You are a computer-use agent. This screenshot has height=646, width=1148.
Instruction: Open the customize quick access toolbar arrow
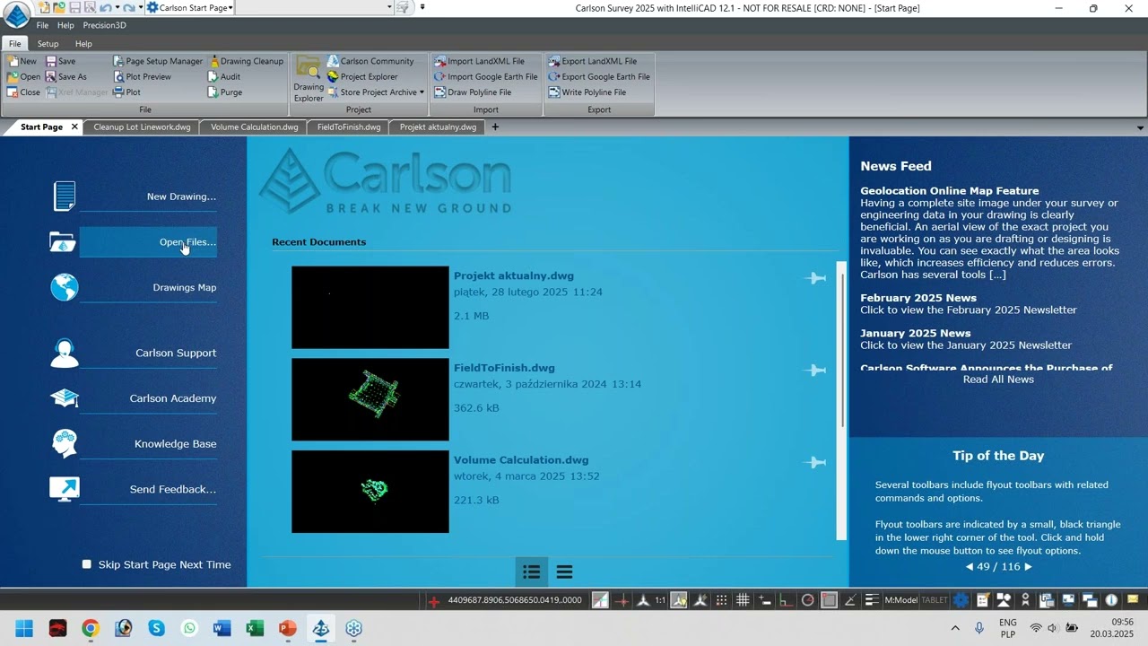click(422, 7)
